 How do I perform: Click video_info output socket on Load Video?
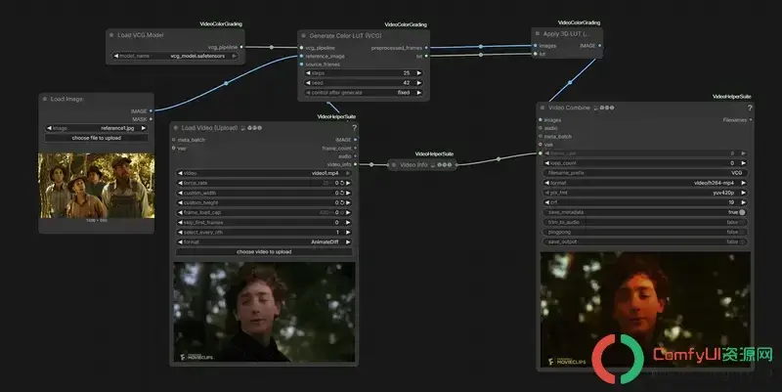point(355,164)
